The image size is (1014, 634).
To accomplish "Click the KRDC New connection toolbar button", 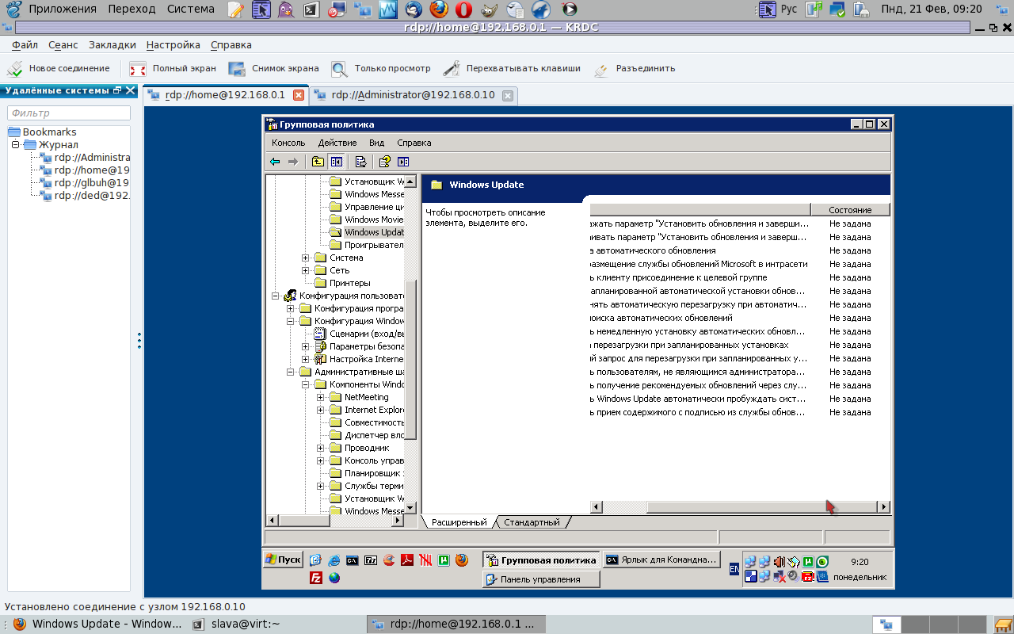I will 58,68.
